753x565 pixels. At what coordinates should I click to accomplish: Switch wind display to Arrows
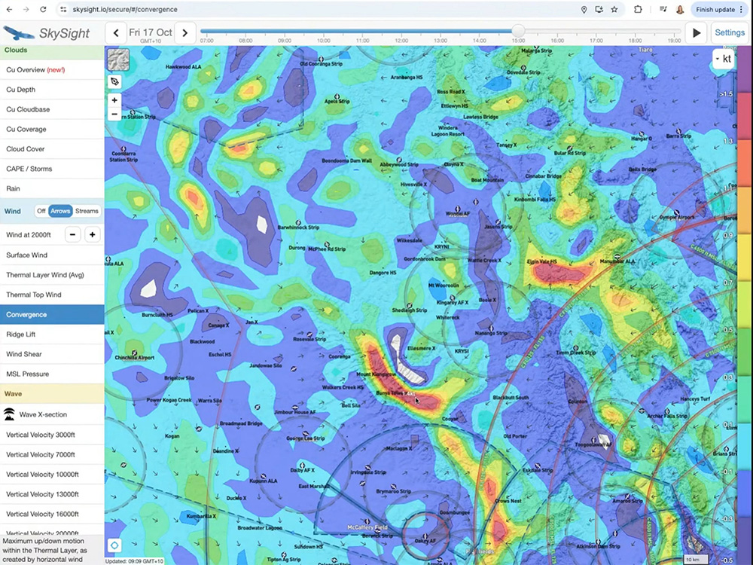(60, 211)
